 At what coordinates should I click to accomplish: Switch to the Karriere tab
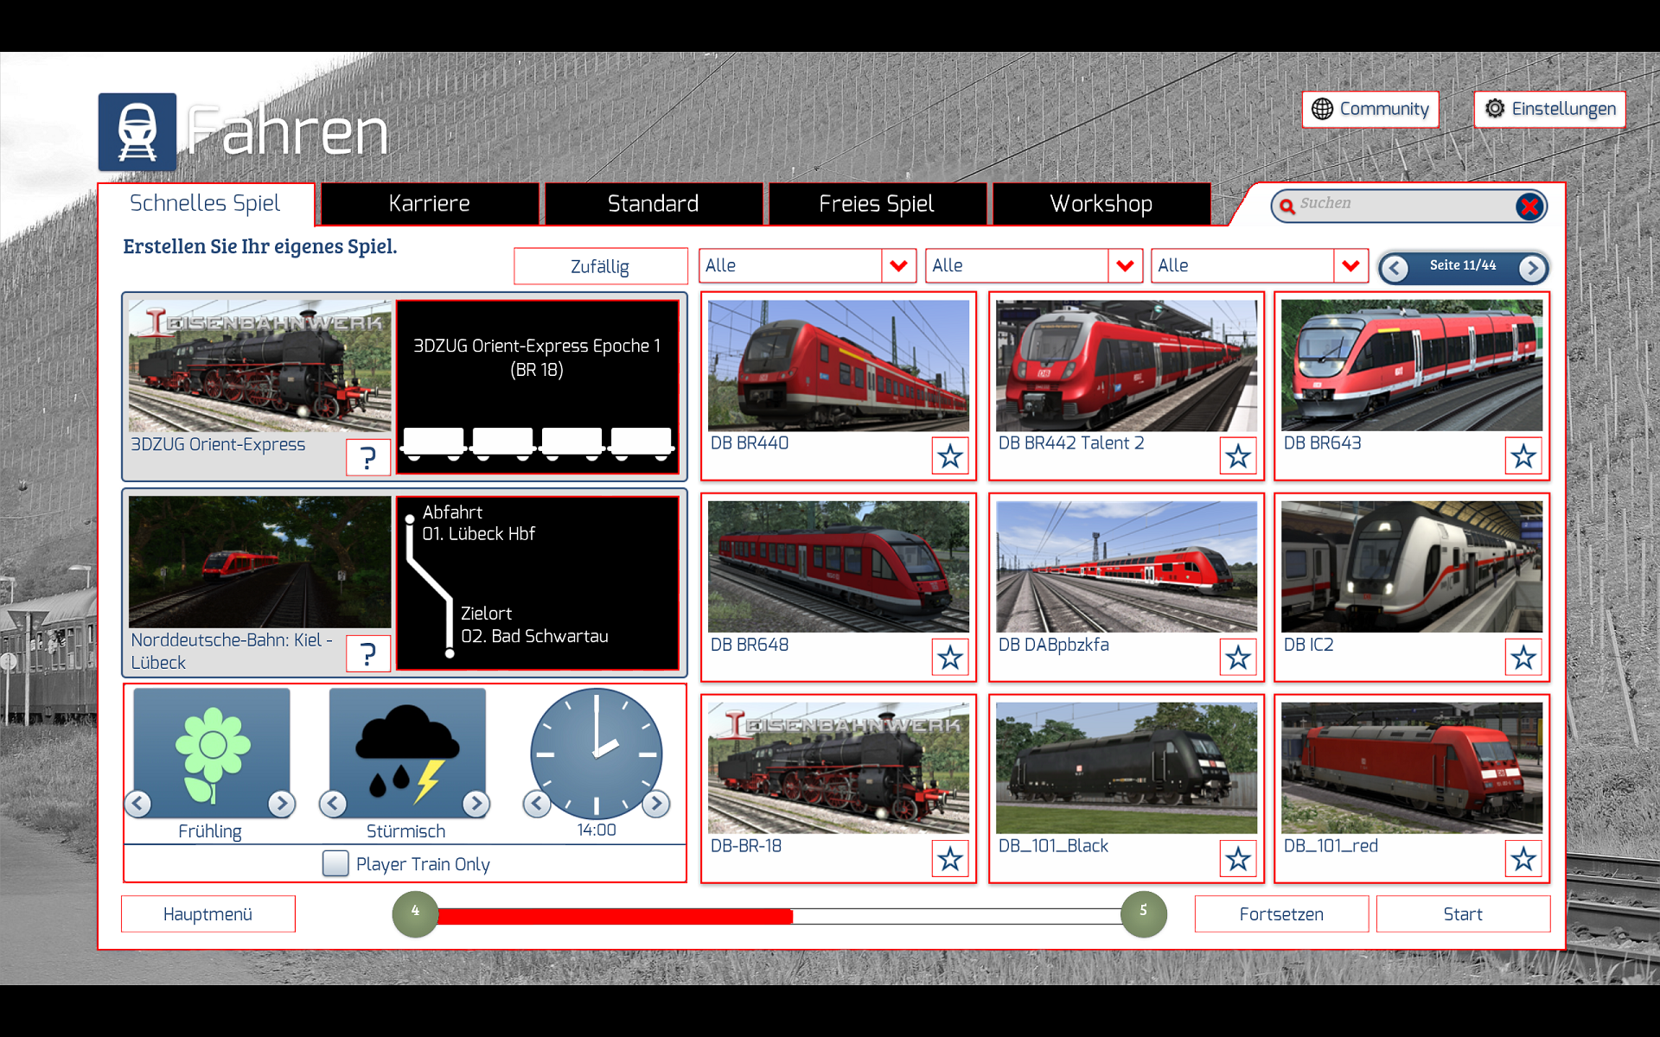click(430, 204)
